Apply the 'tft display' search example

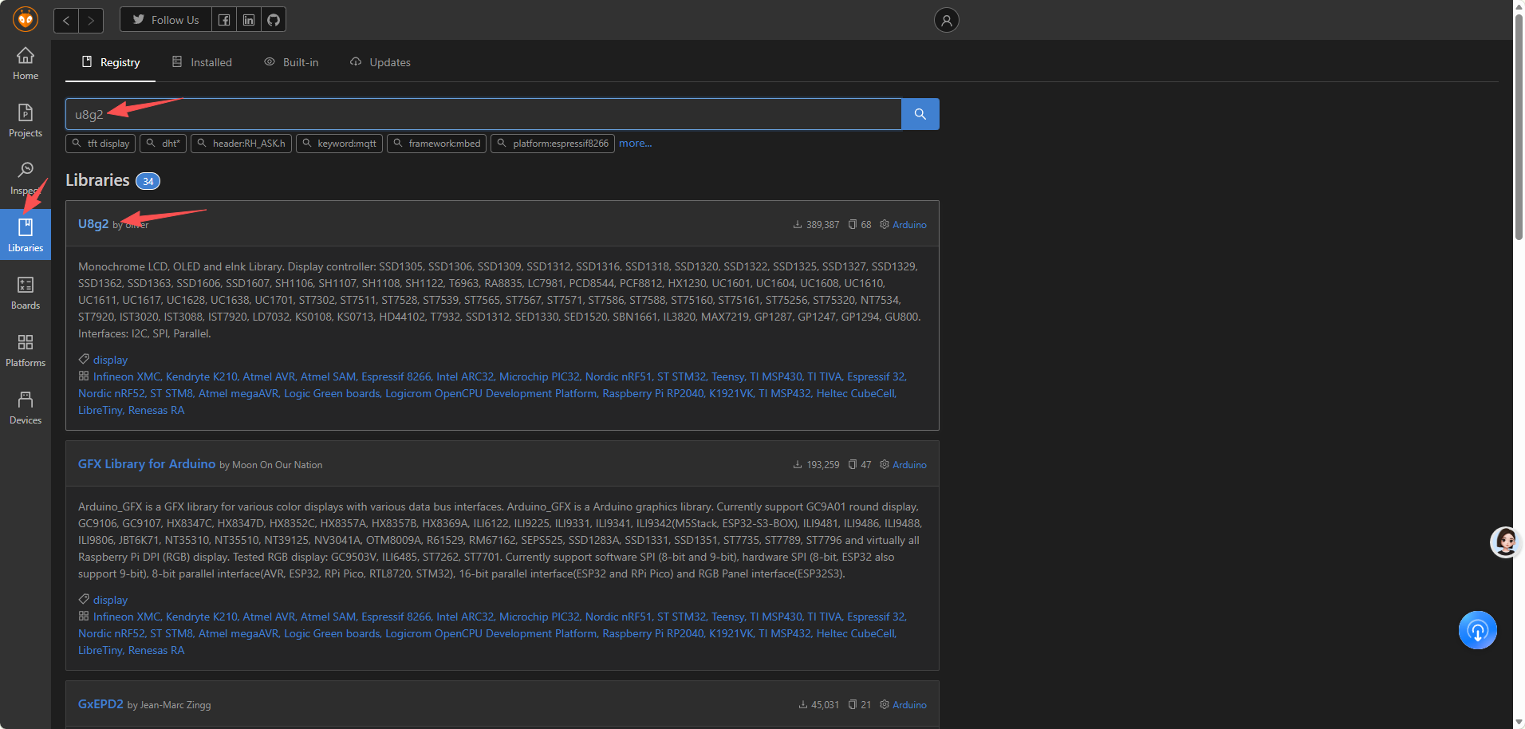tap(100, 144)
